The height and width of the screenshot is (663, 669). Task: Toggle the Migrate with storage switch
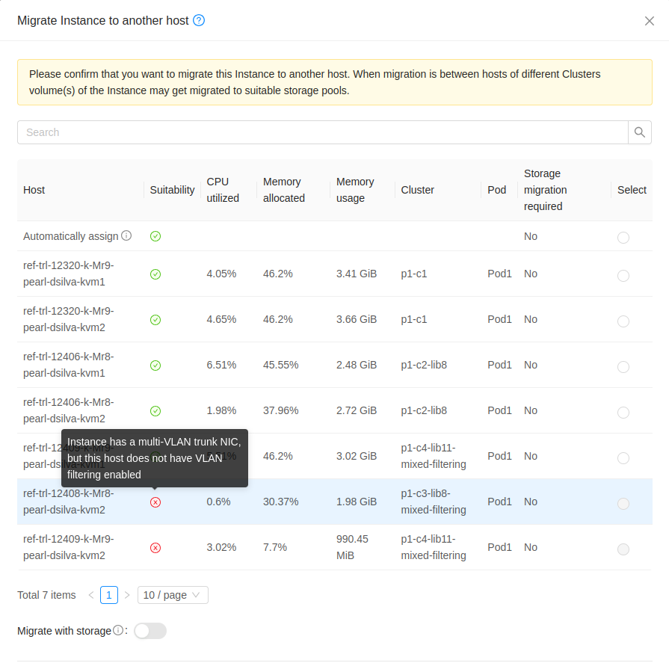pos(150,631)
